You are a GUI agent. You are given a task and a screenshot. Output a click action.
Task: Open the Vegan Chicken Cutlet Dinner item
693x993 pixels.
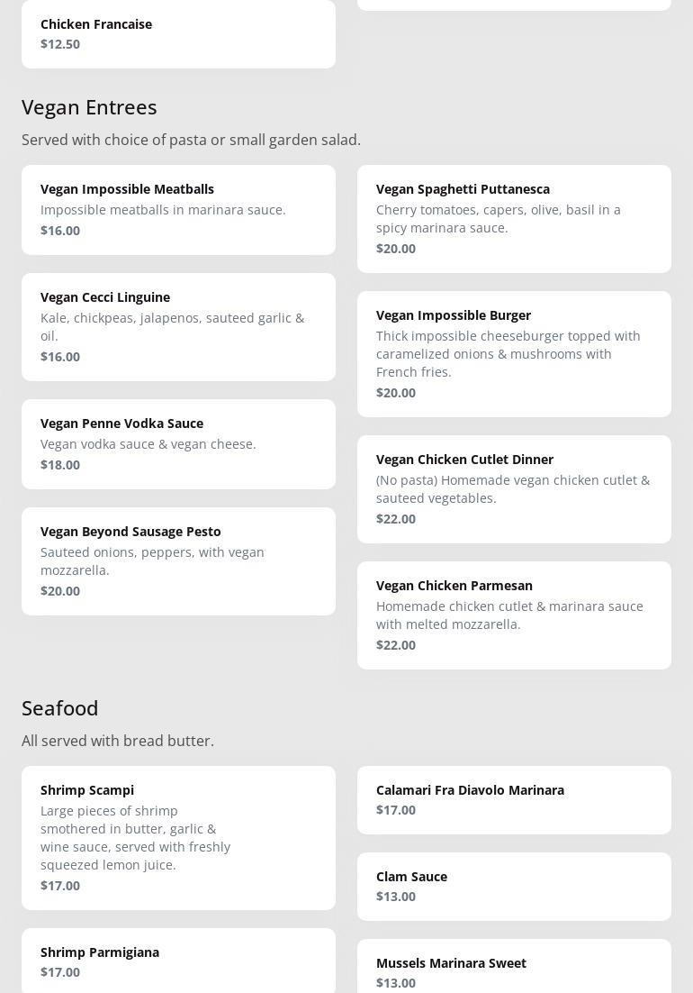point(514,488)
